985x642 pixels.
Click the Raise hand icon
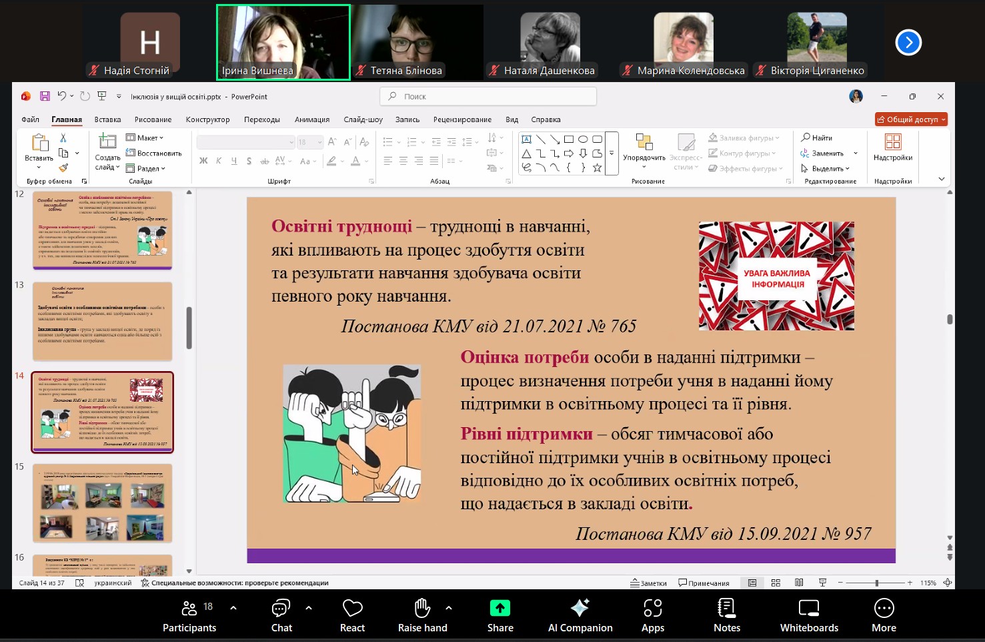[x=422, y=613]
